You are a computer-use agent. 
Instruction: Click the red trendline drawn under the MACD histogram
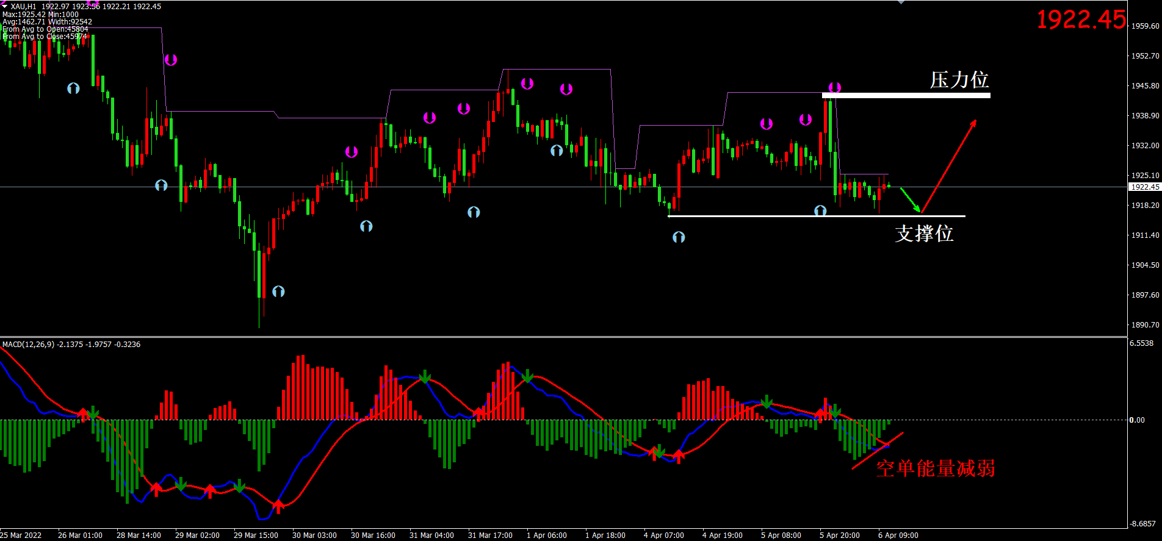pos(878,451)
